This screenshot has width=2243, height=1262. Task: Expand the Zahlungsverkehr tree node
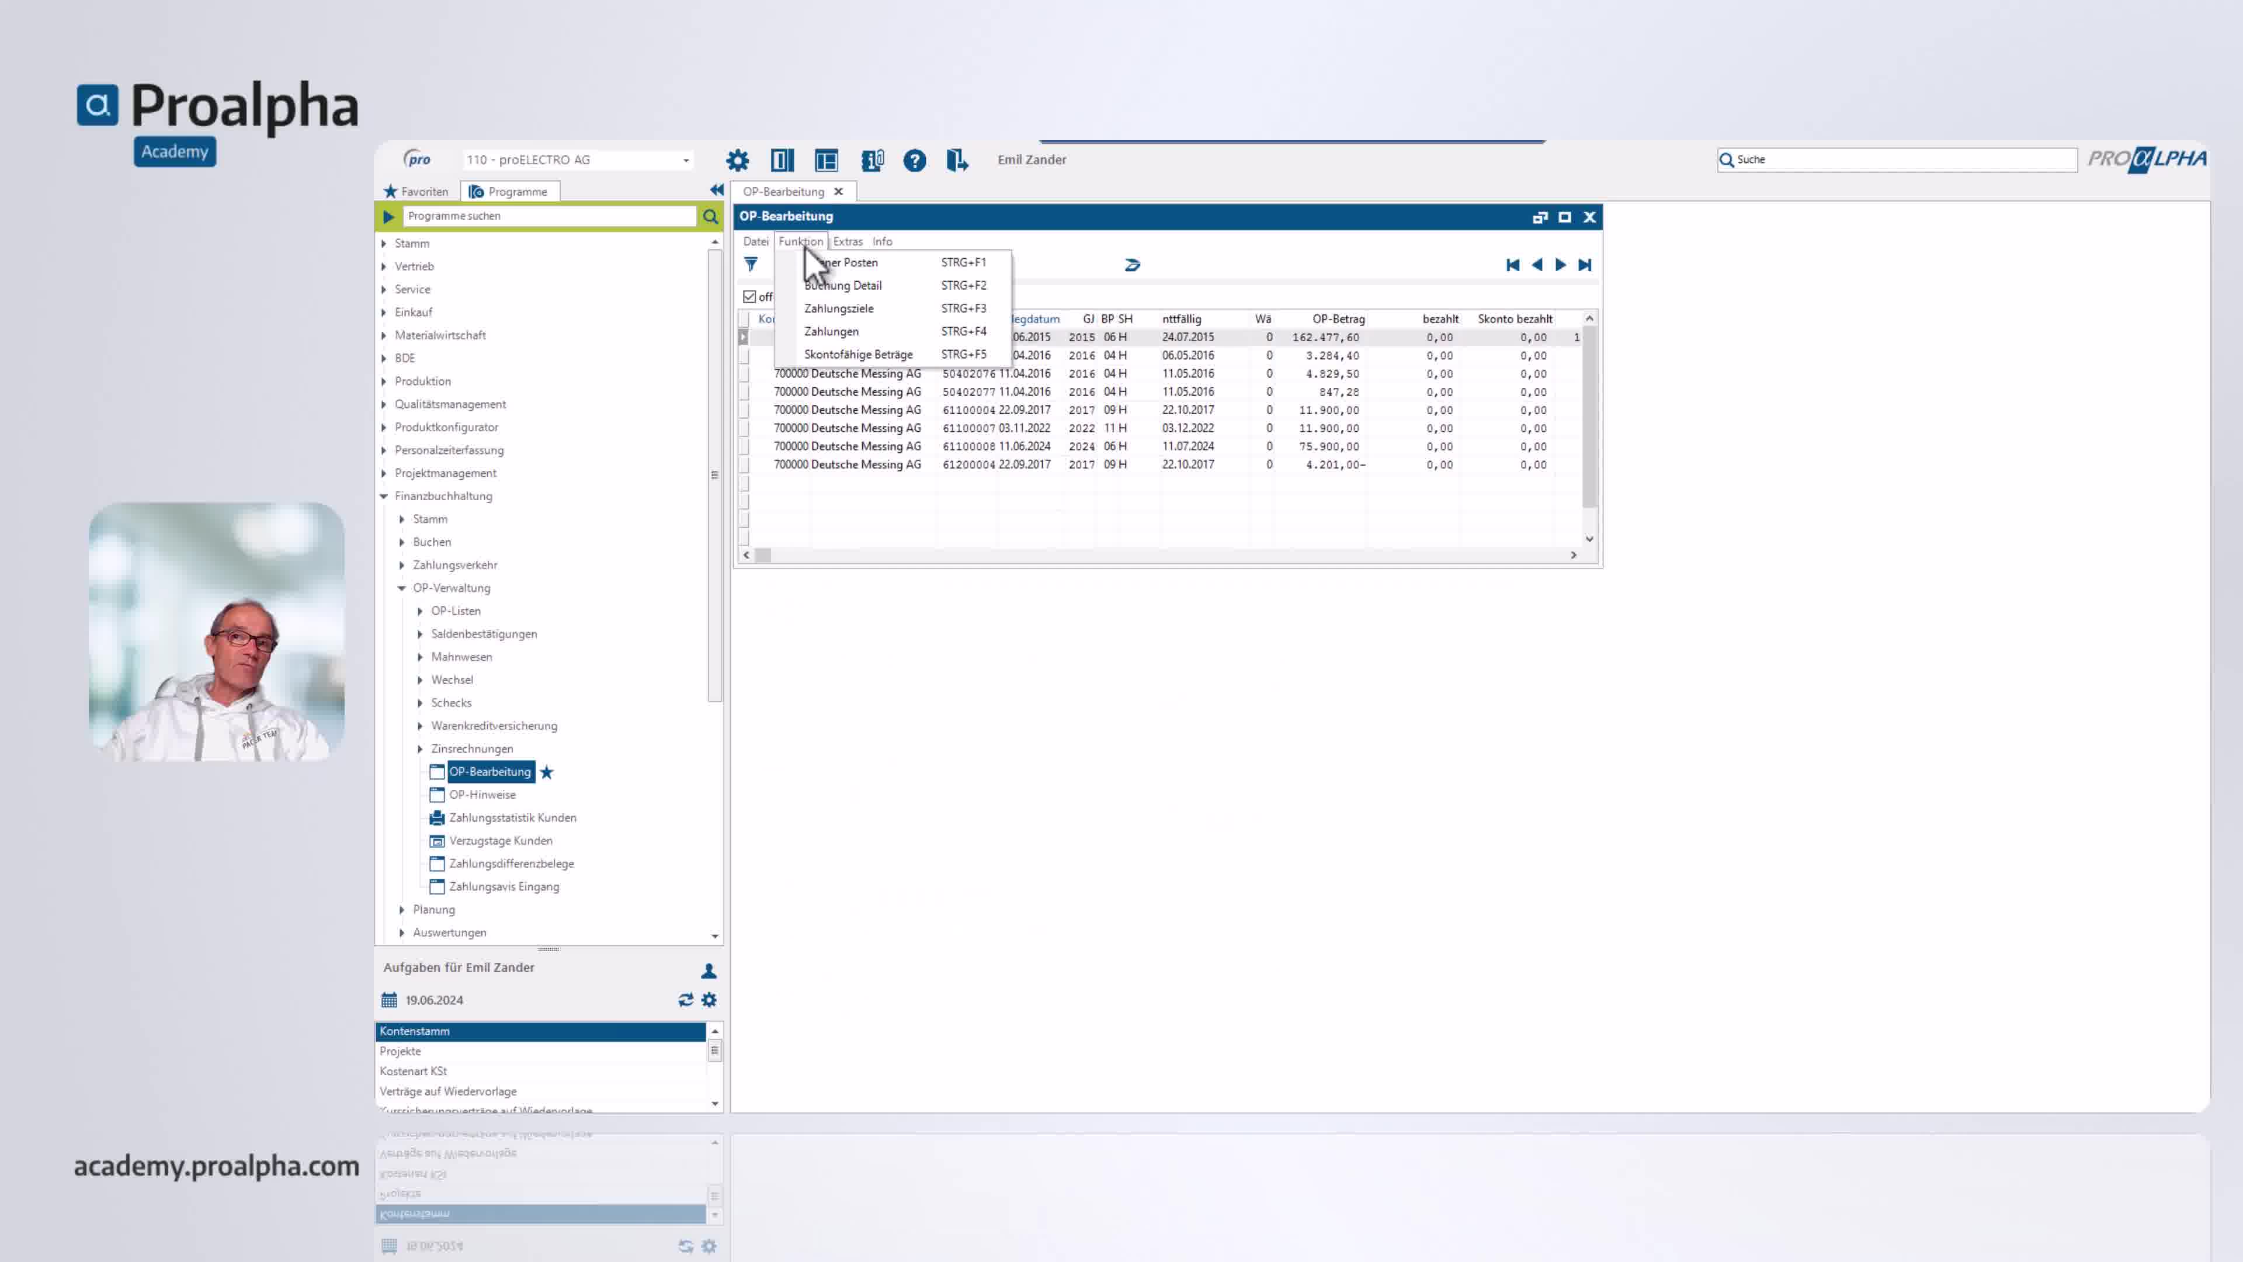[401, 565]
